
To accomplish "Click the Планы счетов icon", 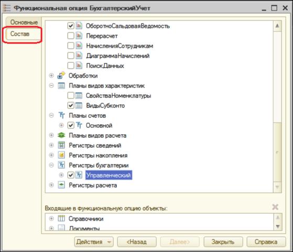I will point(61,115).
